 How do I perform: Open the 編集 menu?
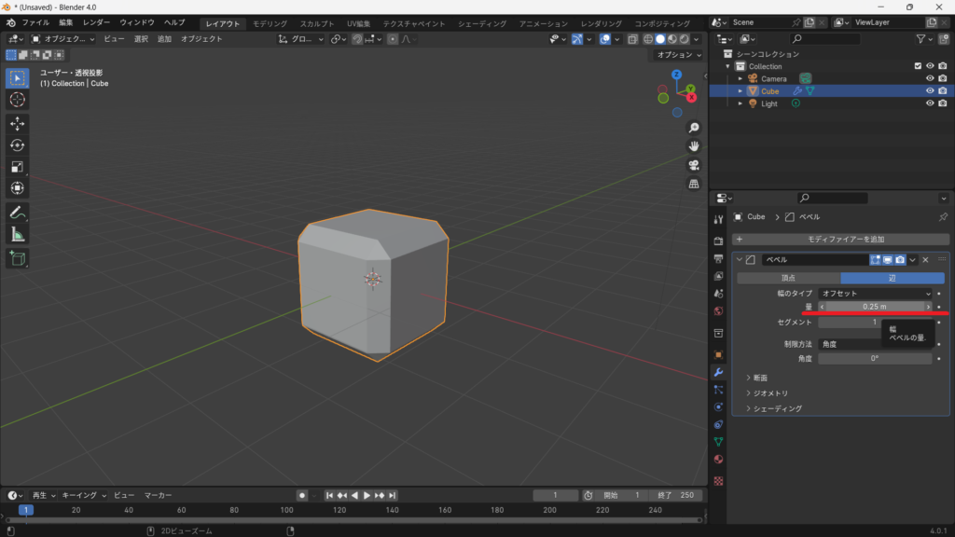[65, 22]
